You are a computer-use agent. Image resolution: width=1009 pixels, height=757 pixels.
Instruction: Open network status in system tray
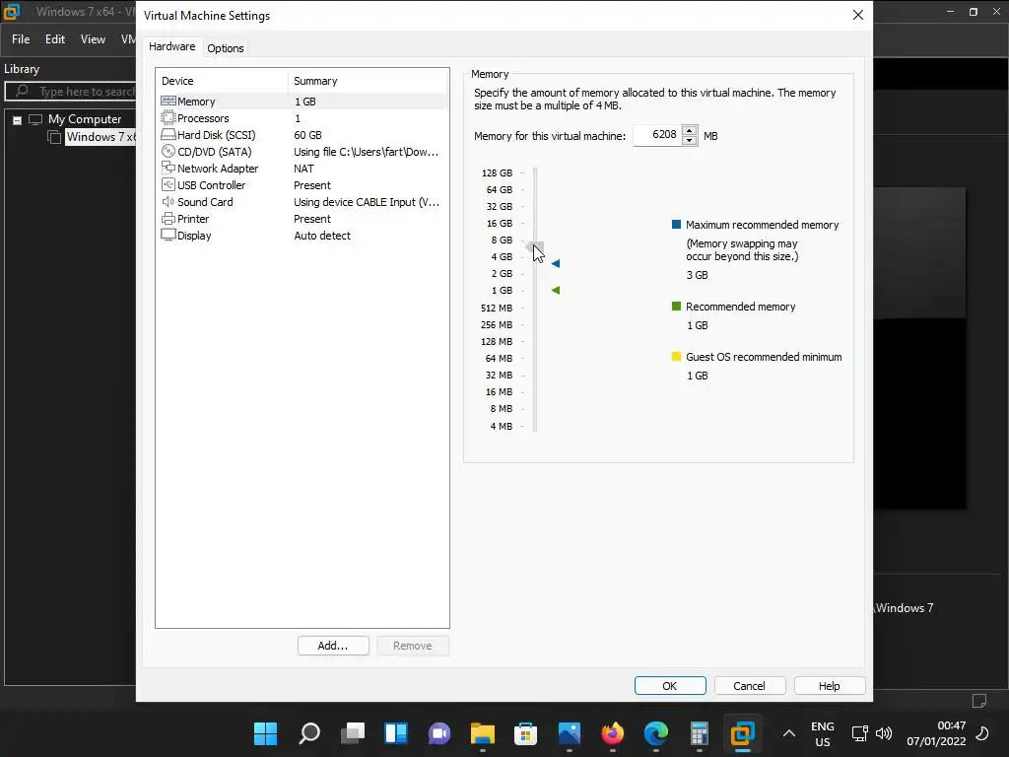(x=859, y=732)
